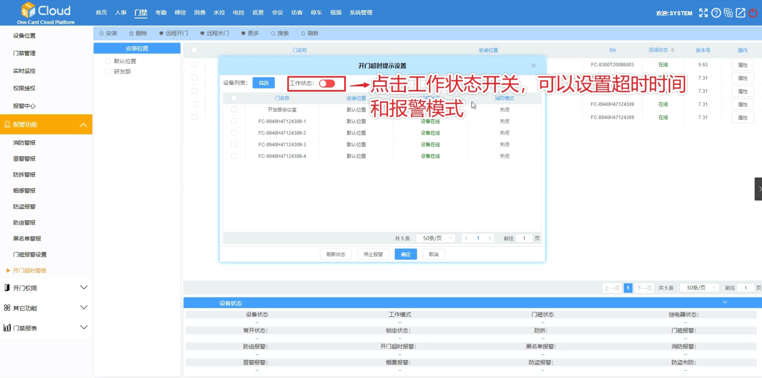
Task: Select 消防警报 in the sidebar
Action: 24,143
